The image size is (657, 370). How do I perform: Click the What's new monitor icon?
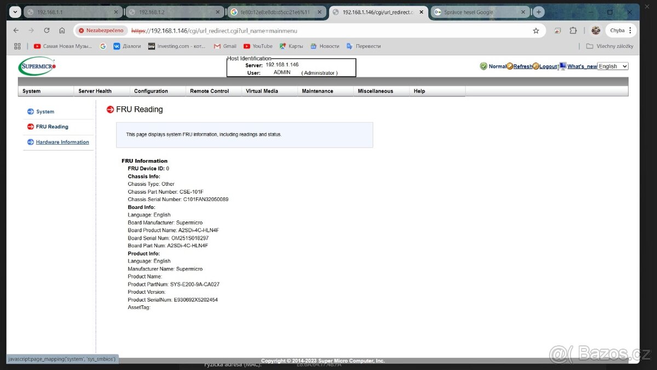(x=562, y=66)
